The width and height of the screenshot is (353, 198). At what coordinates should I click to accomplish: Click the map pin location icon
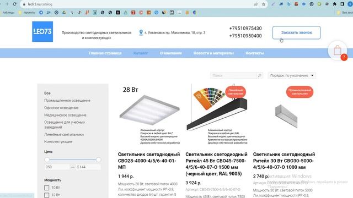pyautogui.click(x=141, y=32)
